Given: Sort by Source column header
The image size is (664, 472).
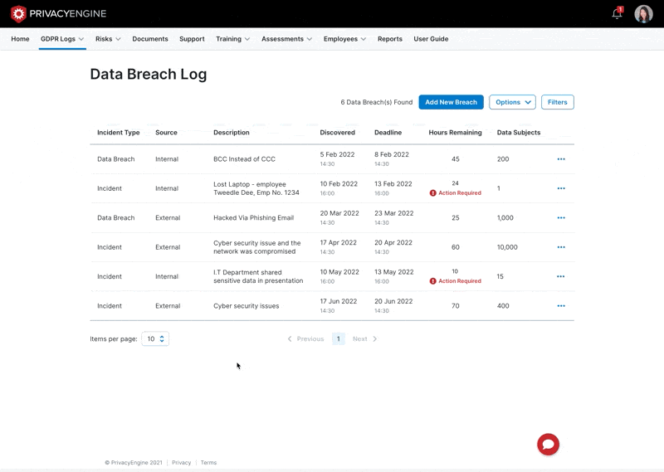Looking at the screenshot, I should point(166,133).
